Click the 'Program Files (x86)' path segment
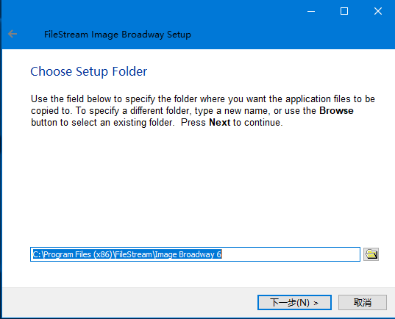 pos(78,254)
